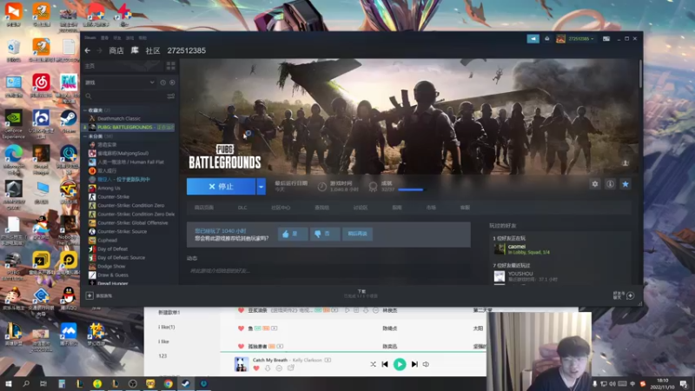This screenshot has width=695, height=391.
Task: Click Chrome icon in the taskbar
Action: [168, 383]
